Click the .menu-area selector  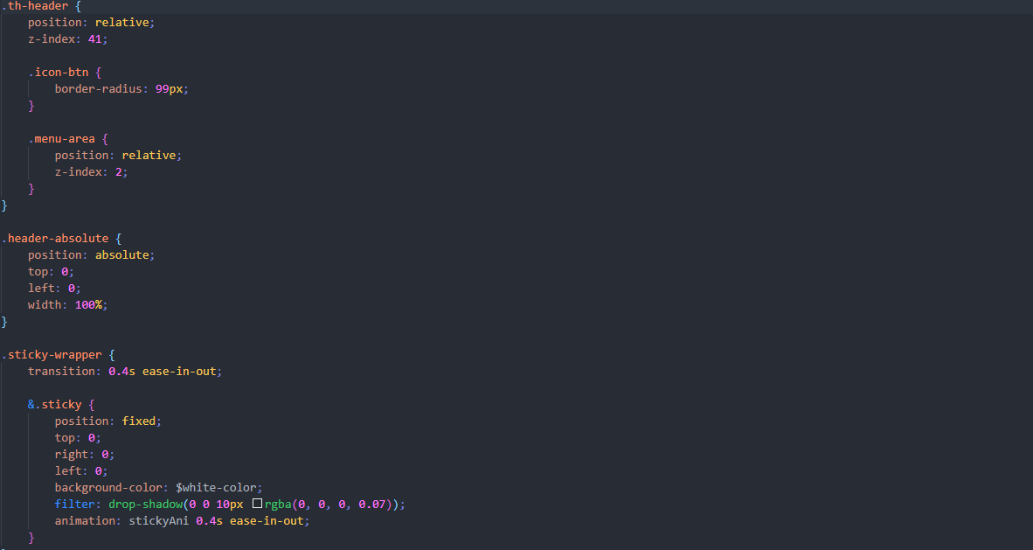coord(67,139)
